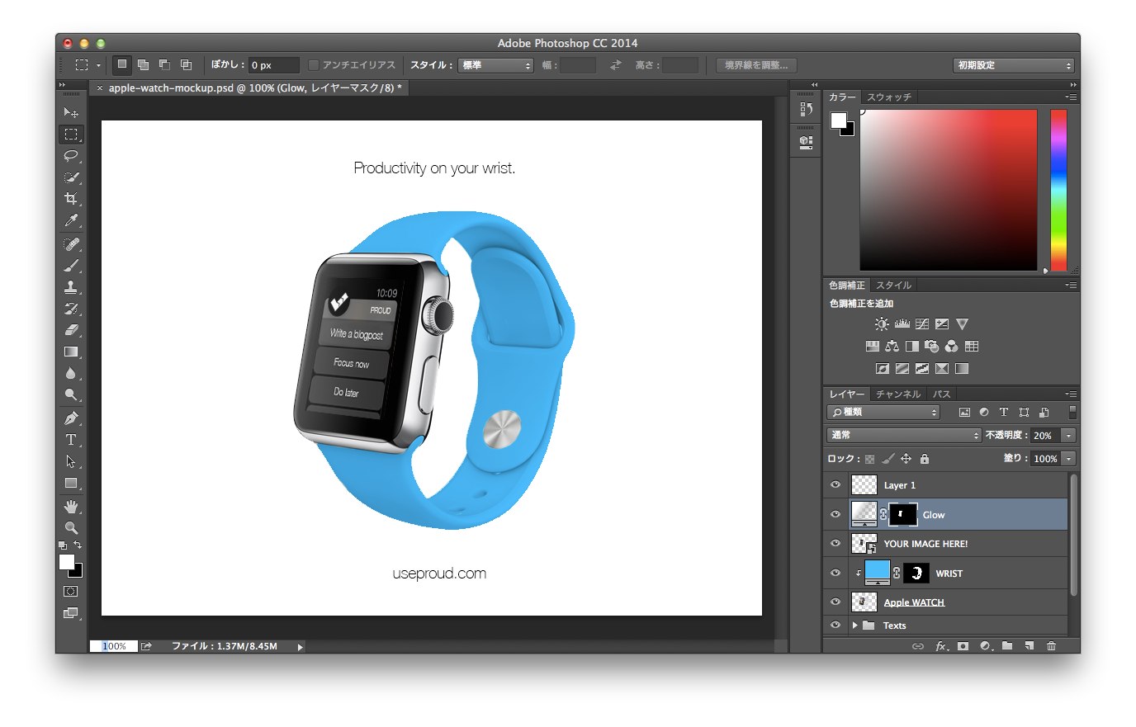Image resolution: width=1136 pixels, height=727 pixels.
Task: Toggle lock all for layer
Action: click(925, 459)
